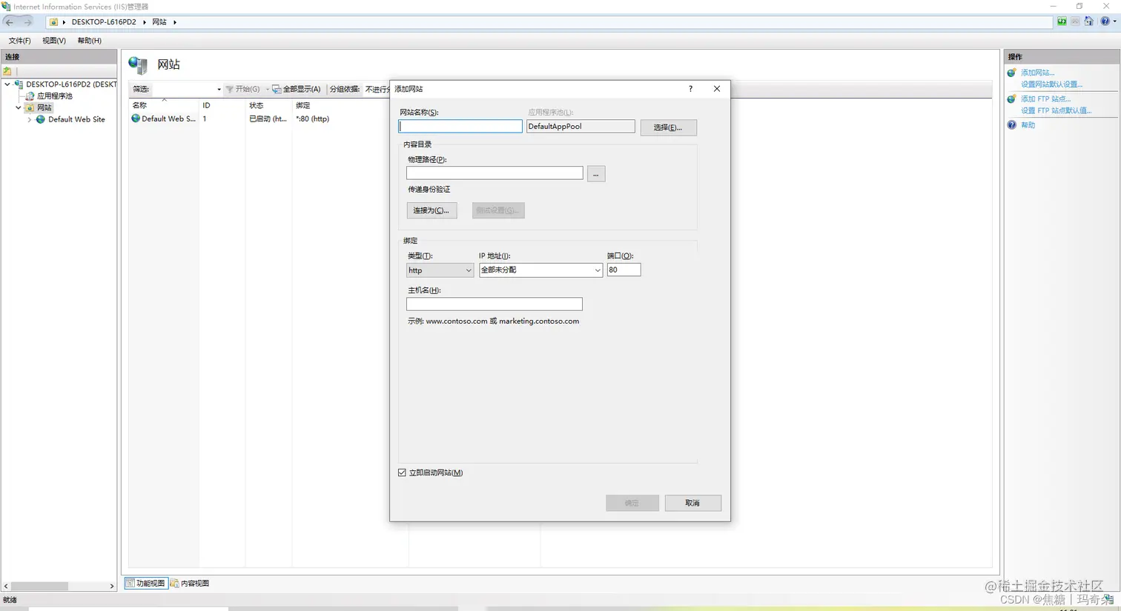Viewport: 1121px width, 611px height.
Task: Click the 筛选 filter input box
Action: (x=183, y=90)
